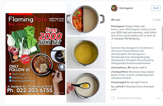
Task: Click the flamingpots profile avatar
Action: [x=114, y=8]
